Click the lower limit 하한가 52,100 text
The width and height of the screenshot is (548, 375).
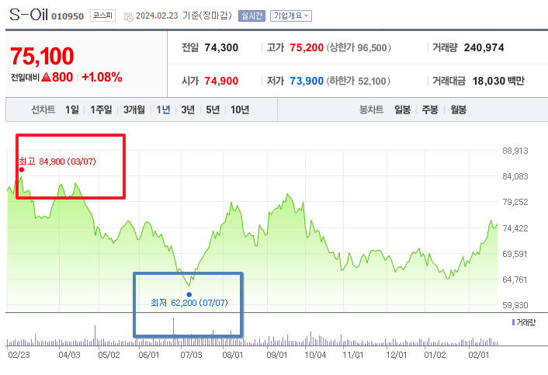pos(359,81)
